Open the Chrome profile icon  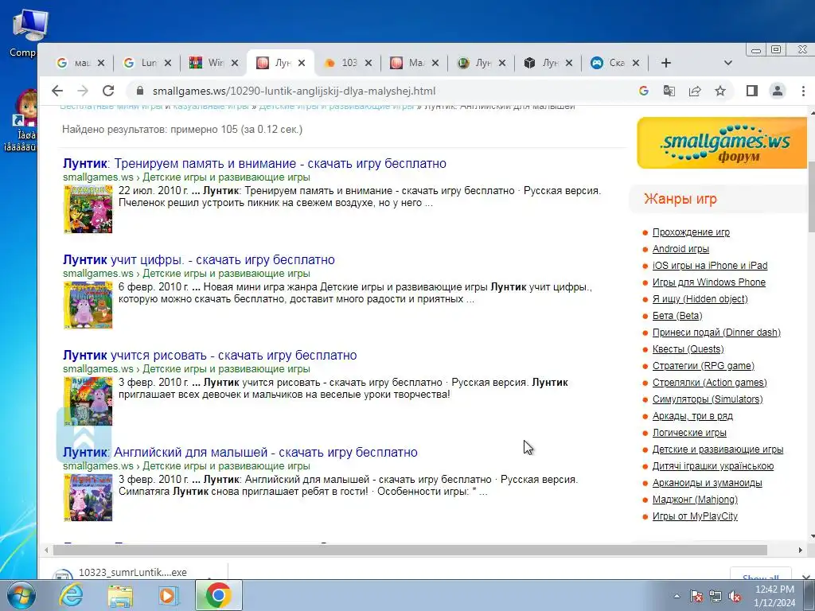click(778, 91)
